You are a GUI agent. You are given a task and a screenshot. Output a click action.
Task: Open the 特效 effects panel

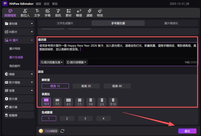pos(100,13)
